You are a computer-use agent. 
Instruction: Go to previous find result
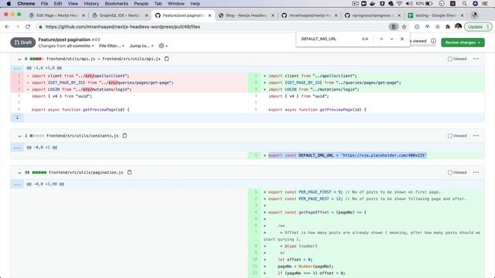click(x=381, y=39)
